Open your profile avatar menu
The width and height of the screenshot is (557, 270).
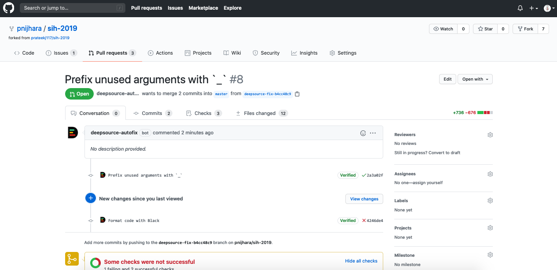point(548,7)
